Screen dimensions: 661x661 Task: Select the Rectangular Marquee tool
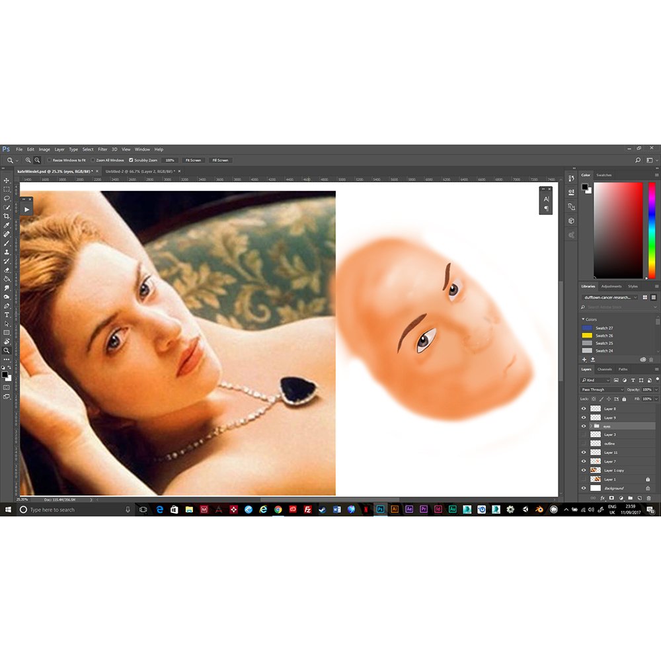pyautogui.click(x=7, y=189)
